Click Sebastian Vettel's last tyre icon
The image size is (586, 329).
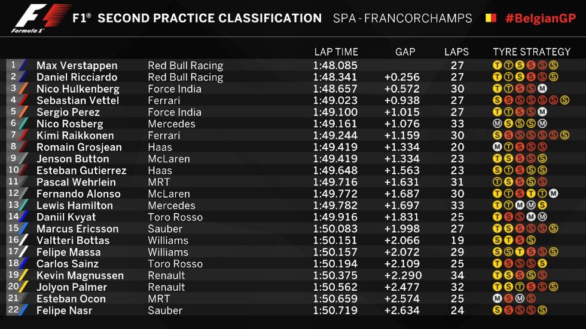pos(564,100)
